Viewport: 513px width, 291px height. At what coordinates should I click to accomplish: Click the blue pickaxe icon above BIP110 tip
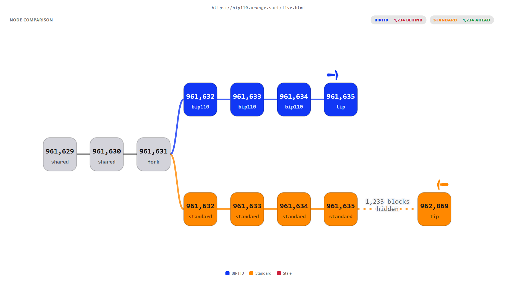tap(333, 75)
